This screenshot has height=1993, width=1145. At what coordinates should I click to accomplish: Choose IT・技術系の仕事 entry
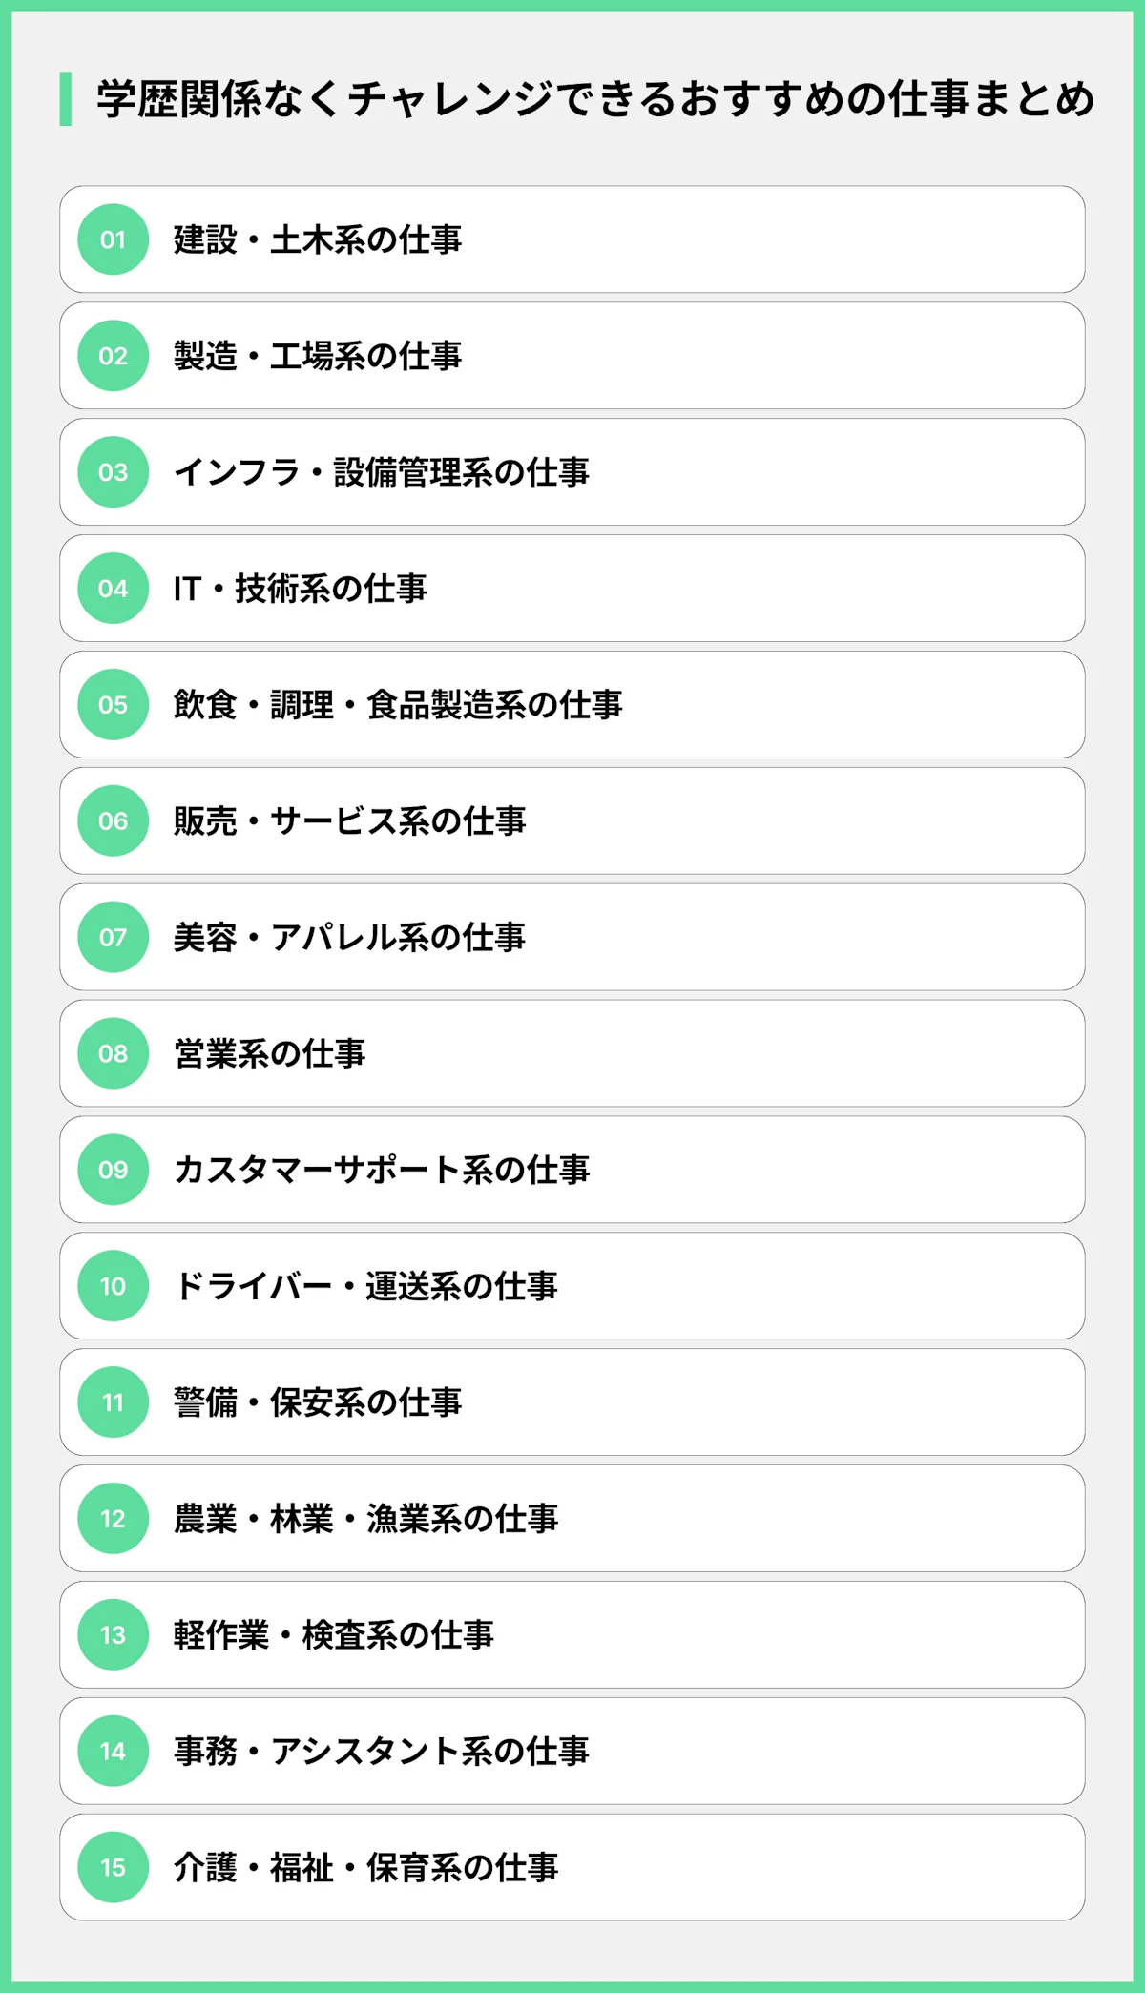click(301, 589)
